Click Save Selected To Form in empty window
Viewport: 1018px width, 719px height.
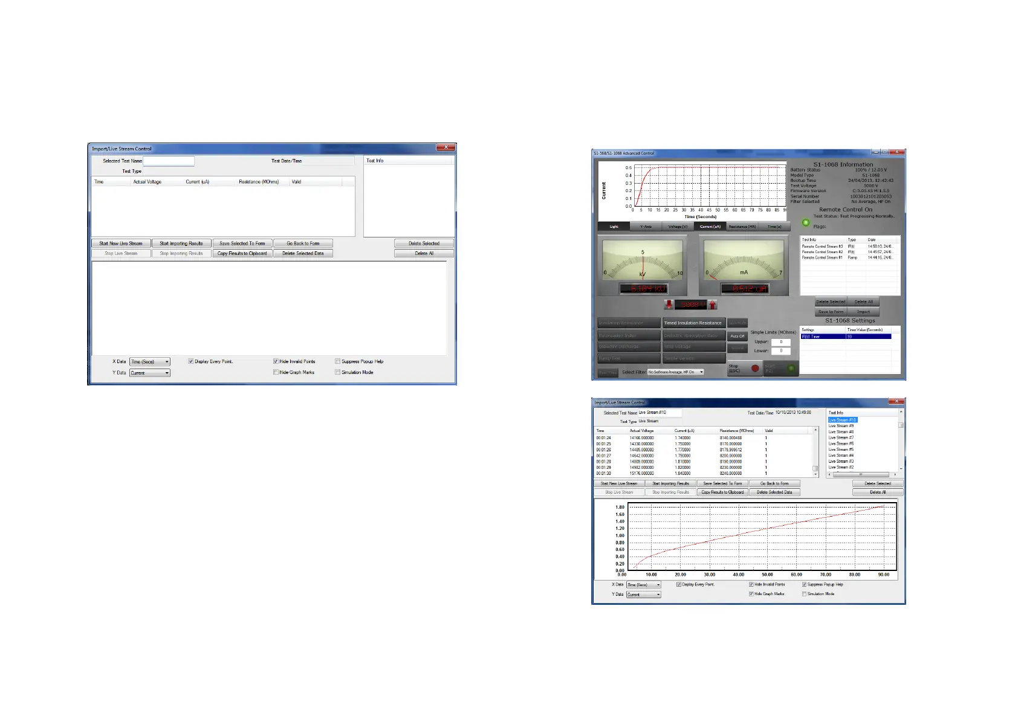tap(242, 243)
